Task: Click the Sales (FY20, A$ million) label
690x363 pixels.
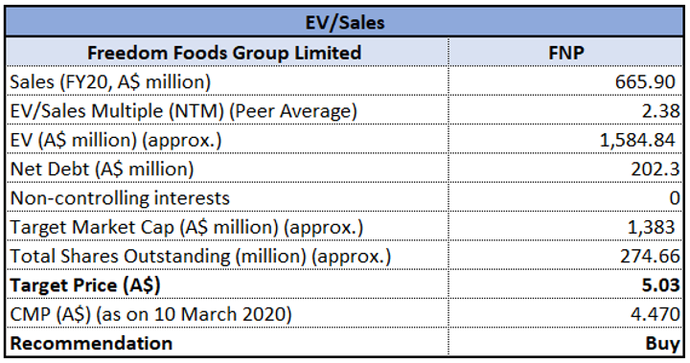Action: point(110,81)
